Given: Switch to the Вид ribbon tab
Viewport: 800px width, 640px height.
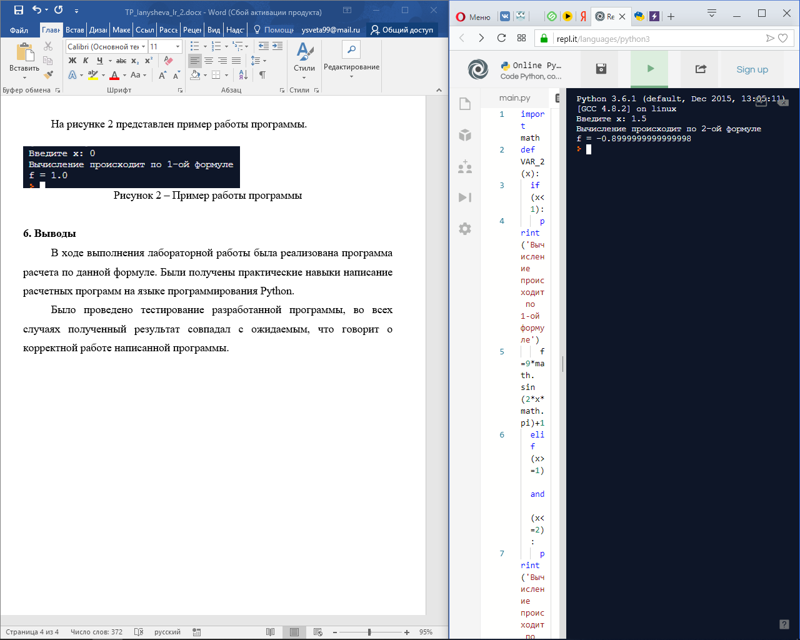Looking at the screenshot, I should point(214,30).
